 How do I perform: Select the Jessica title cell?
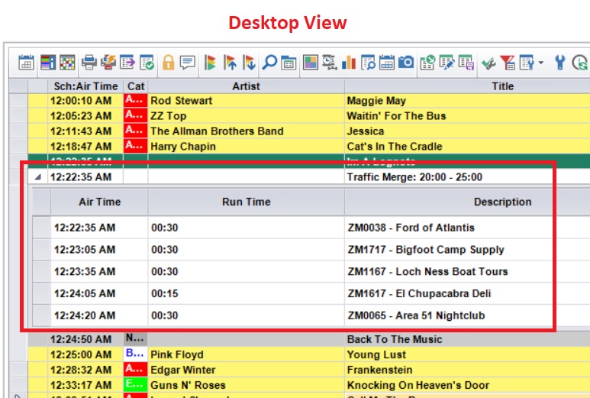[x=467, y=131]
